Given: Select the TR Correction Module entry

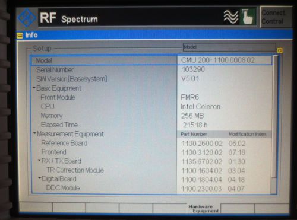Looking at the screenshot, I should tap(75, 170).
